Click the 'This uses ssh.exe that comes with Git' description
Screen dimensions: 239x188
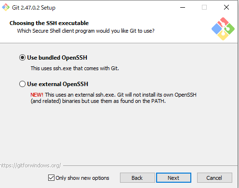(75, 68)
